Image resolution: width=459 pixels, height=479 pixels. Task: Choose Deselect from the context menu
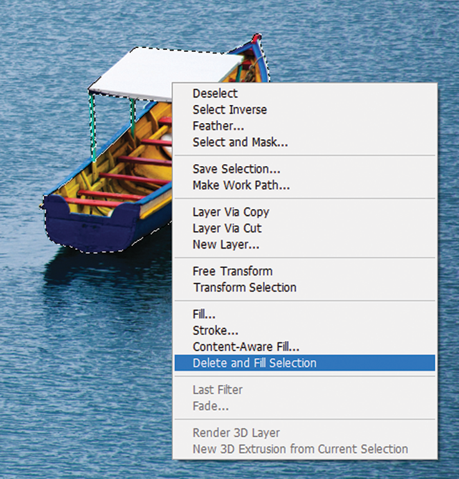[215, 94]
